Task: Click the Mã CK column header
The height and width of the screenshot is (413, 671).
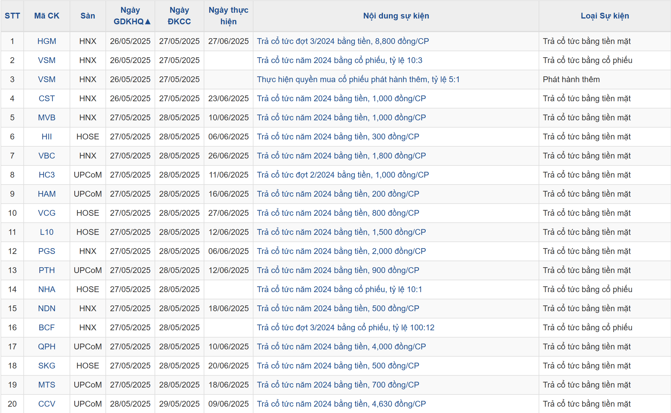Action: point(47,16)
